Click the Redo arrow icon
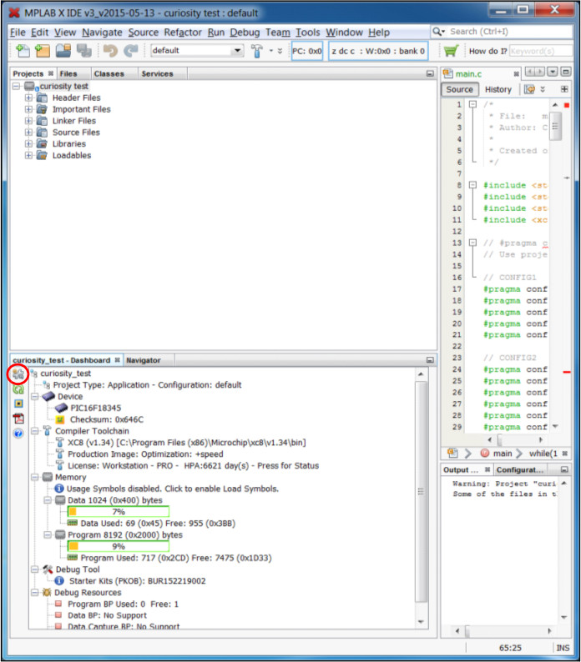The height and width of the screenshot is (662, 581). (x=131, y=51)
